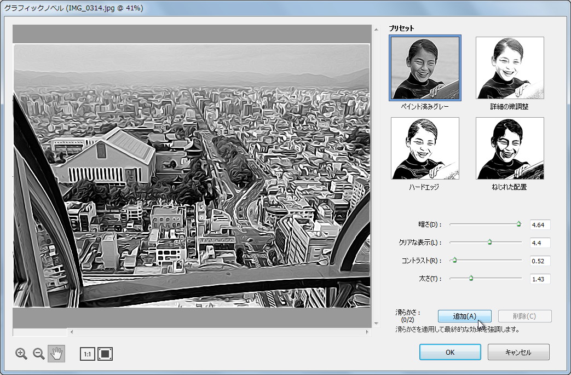Click the preview vertical scrollbar up arrow
571x375 pixels.
click(x=376, y=30)
